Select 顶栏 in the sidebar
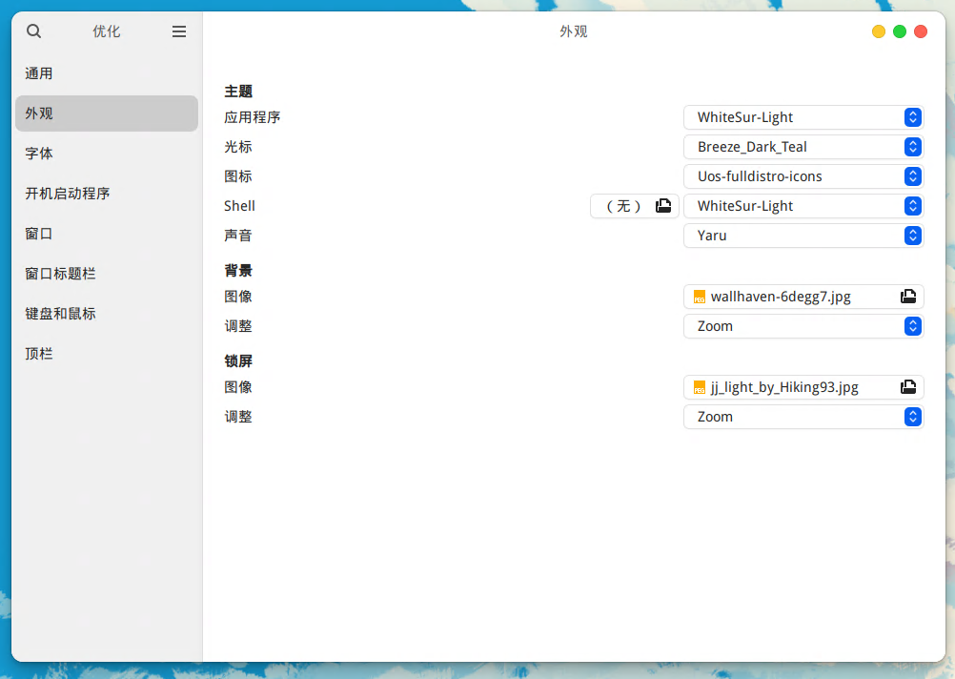The image size is (955, 679). coord(107,354)
